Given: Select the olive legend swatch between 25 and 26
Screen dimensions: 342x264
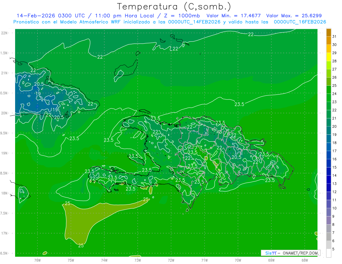Looking at the screenshot, I should tap(329, 81).
